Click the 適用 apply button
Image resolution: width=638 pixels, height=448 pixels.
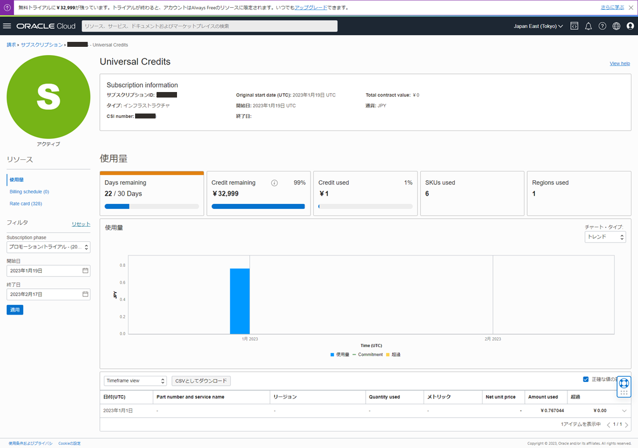click(x=15, y=310)
